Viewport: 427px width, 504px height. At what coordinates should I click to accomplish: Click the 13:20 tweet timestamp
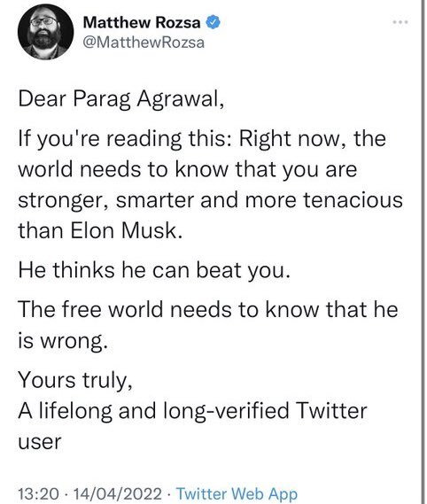pyautogui.click(x=39, y=493)
